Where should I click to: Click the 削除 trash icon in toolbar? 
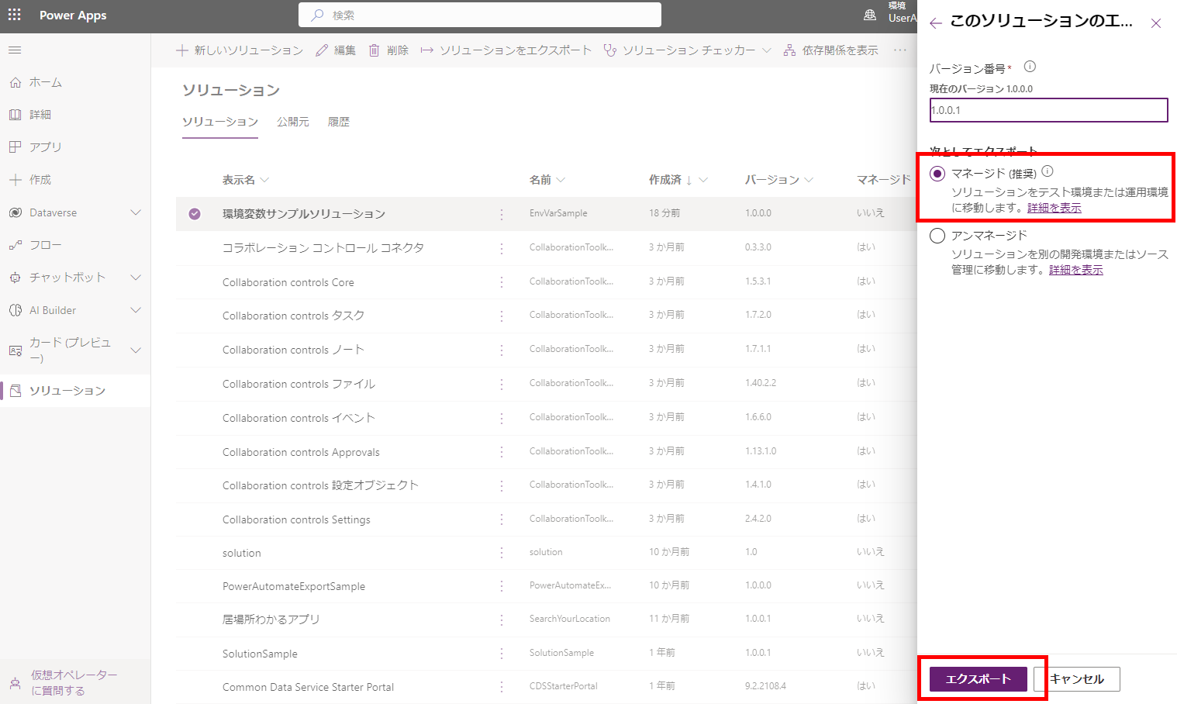point(374,50)
